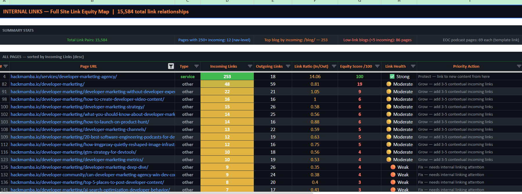
Task: Select the INTERNAL LINKS title cell
Action: 261,12
